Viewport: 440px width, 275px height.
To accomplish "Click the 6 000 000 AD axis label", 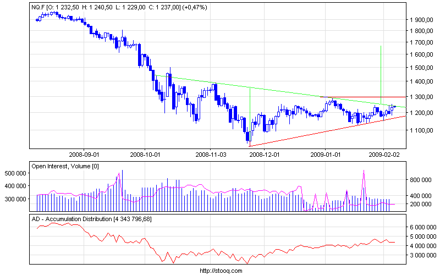I will (x=423, y=227).
